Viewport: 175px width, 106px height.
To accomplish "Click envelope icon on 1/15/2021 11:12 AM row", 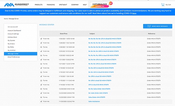I will 41,80.
